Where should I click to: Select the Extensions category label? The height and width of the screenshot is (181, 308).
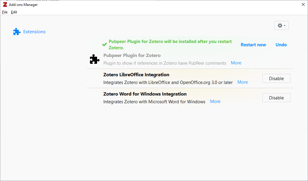[34, 32]
